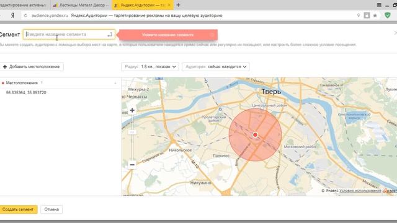The image size is (397, 223).
Task: Click the 'Местоположения' list header
Action: coord(22,83)
